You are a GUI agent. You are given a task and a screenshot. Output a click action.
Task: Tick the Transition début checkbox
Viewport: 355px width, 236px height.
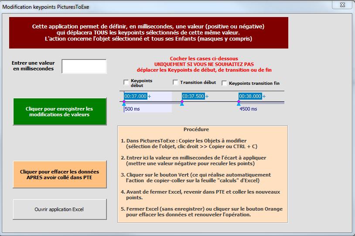176,82
